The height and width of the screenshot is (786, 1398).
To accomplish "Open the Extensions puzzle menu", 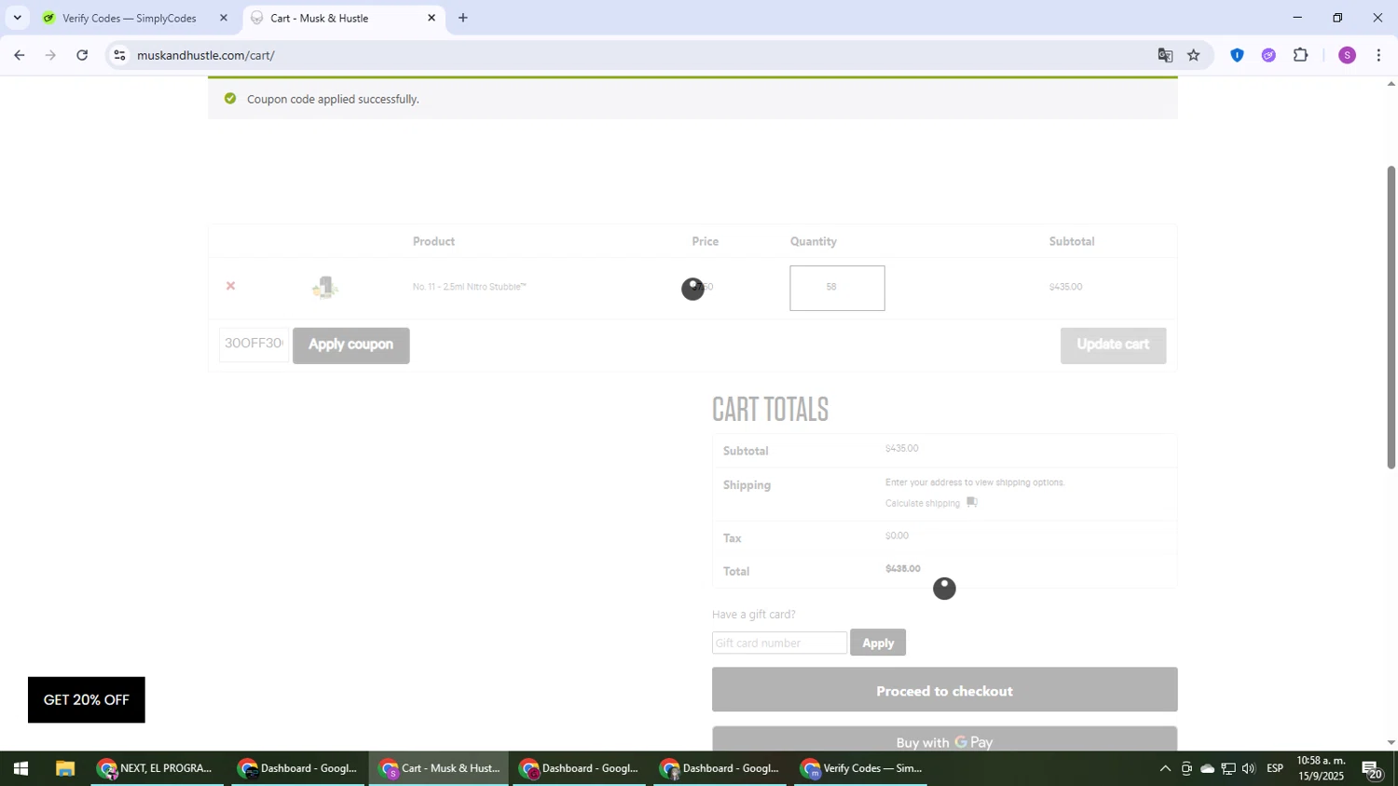I will [1301, 56].
